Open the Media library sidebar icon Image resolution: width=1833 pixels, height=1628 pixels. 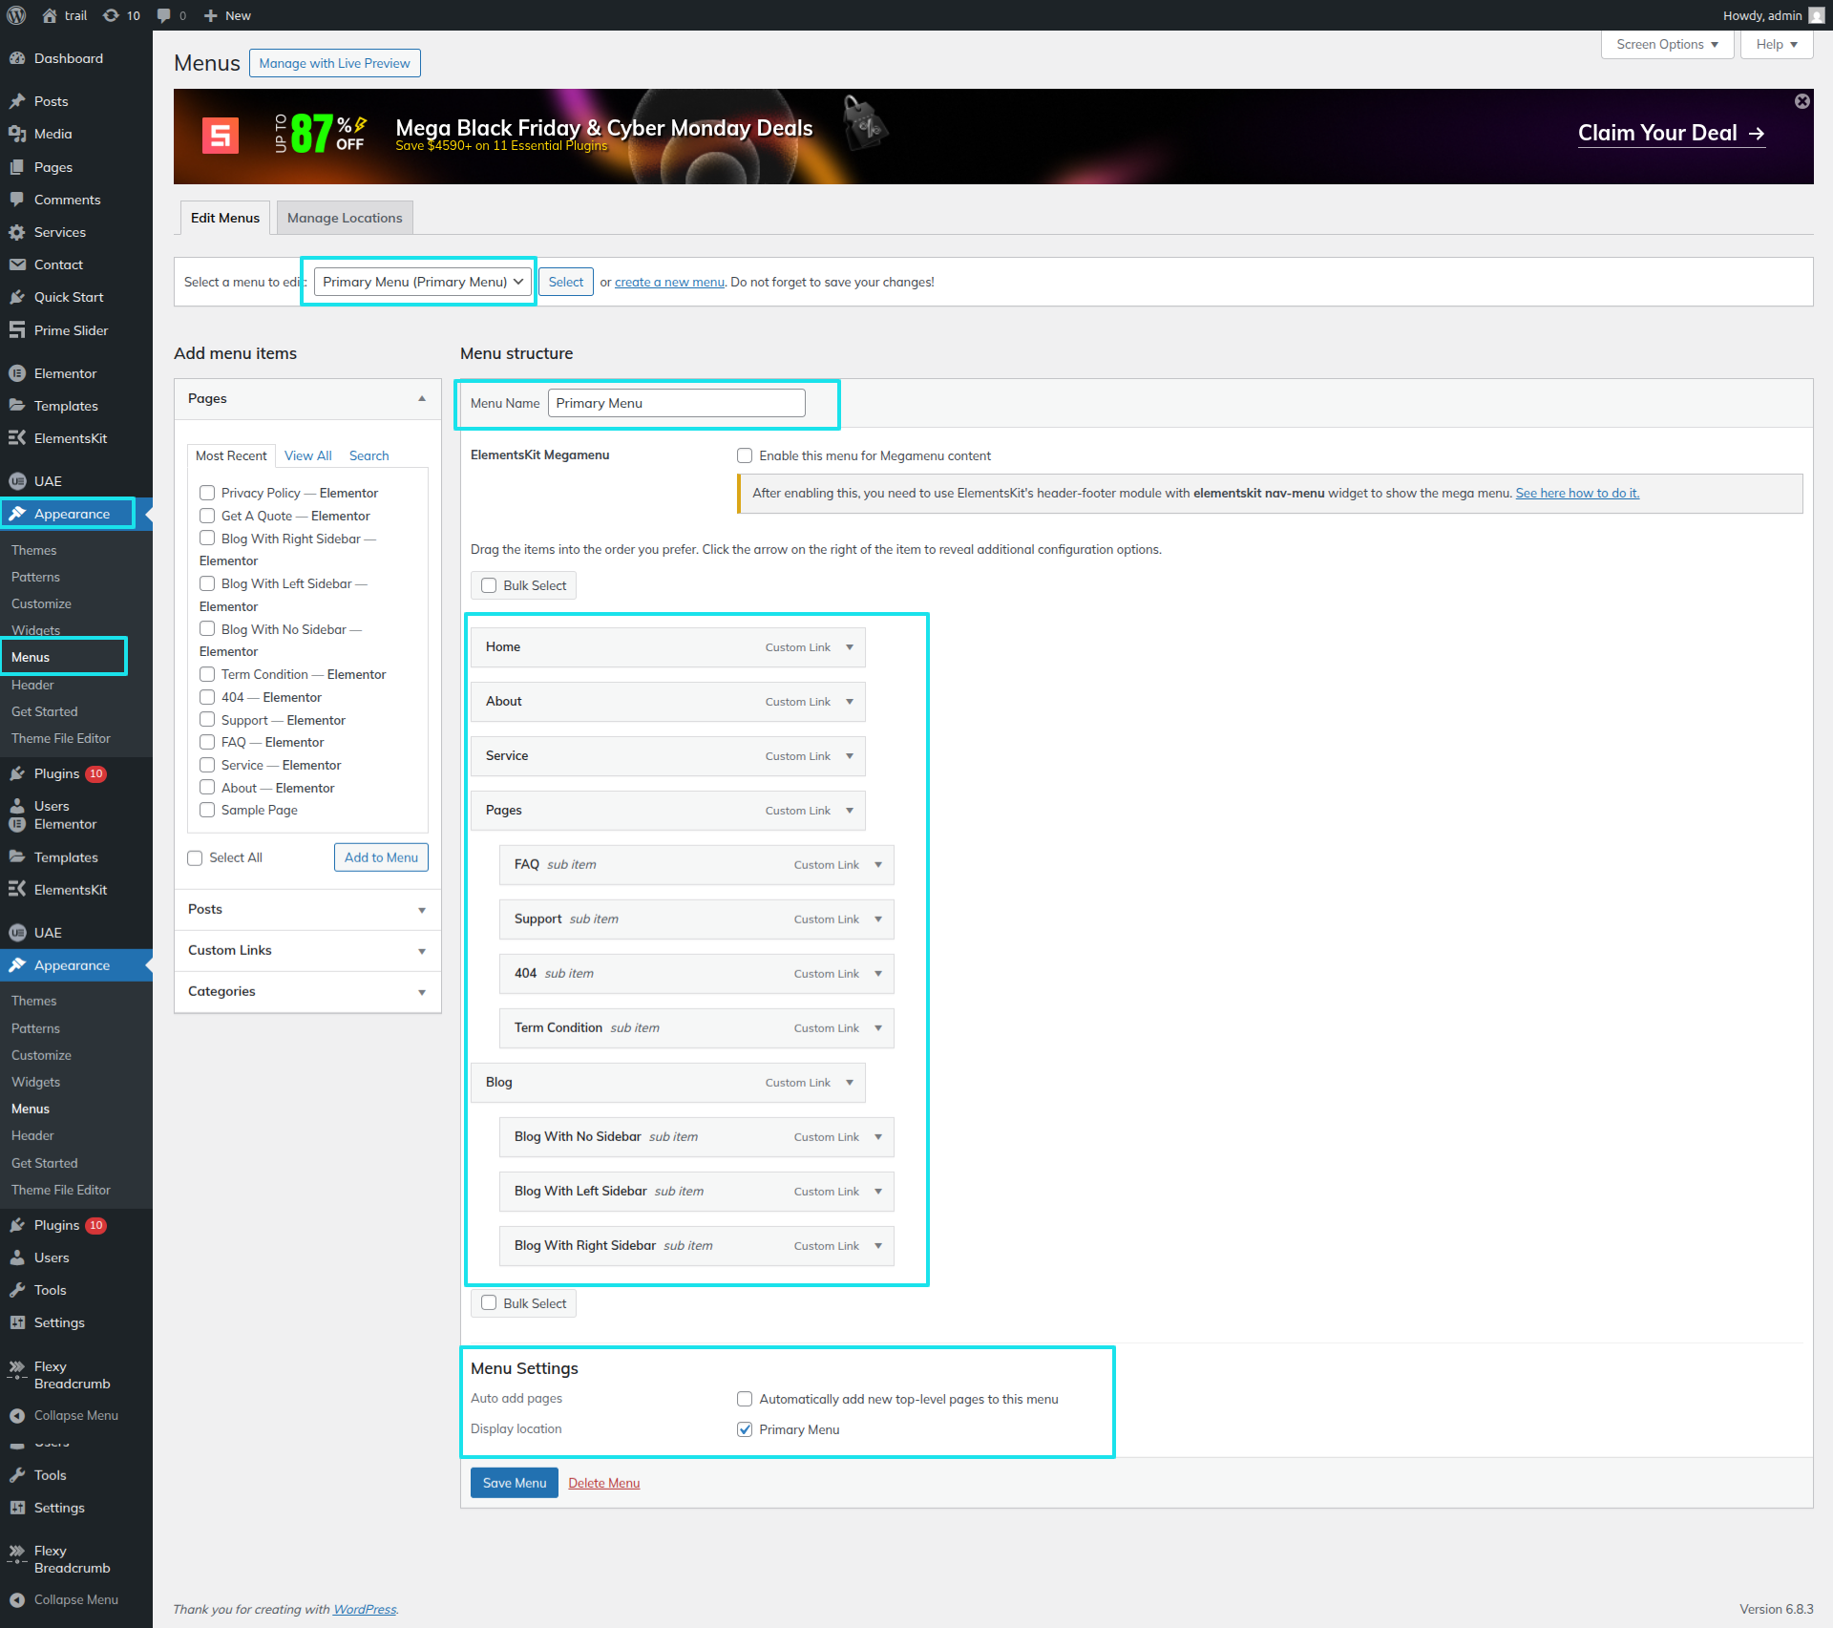[x=17, y=134]
